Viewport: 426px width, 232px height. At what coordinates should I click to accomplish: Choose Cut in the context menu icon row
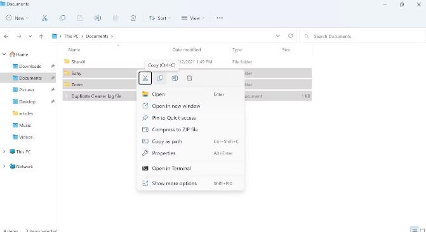[145, 79]
